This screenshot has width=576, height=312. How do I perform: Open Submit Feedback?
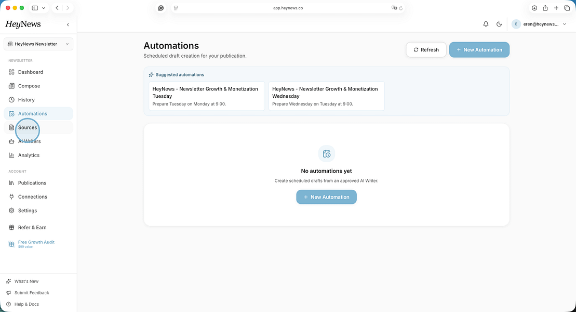pos(32,293)
